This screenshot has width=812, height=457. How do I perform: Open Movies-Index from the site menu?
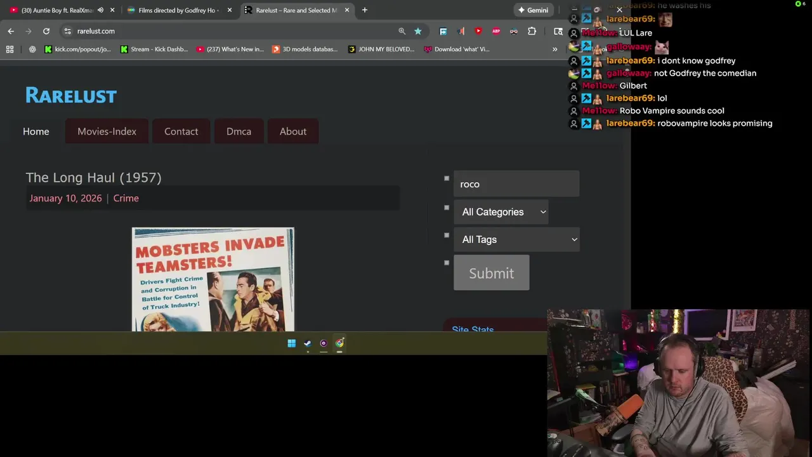(107, 131)
